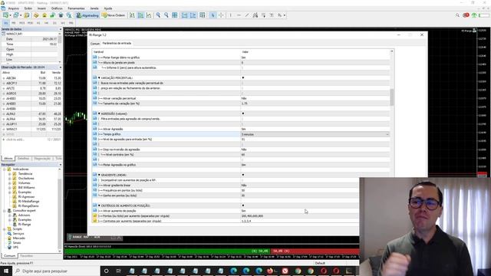Expand the Indicadores tree node

coord(5,169)
